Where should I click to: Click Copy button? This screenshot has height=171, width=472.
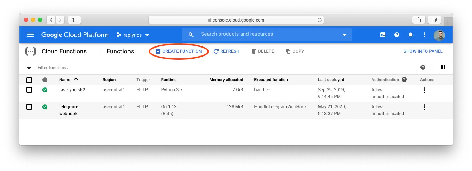[x=295, y=51]
